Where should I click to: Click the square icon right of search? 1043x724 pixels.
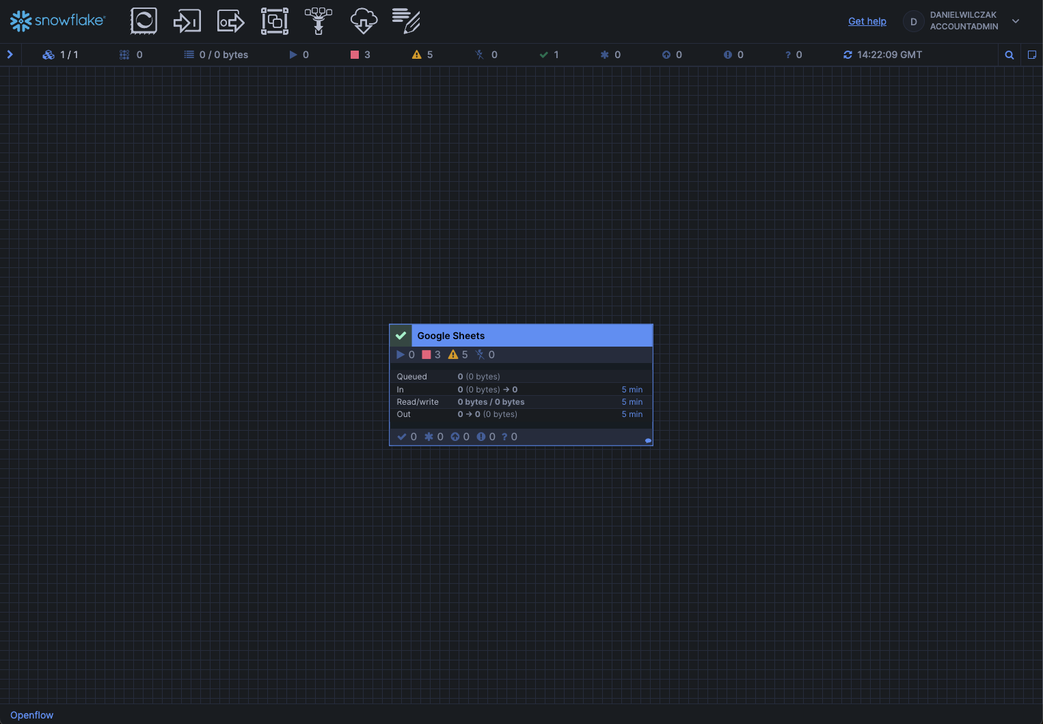[1032, 55]
